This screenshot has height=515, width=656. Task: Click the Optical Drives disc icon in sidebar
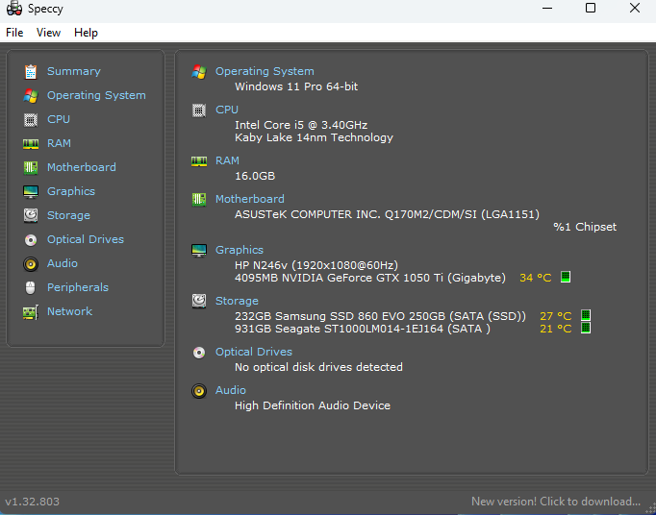click(31, 240)
